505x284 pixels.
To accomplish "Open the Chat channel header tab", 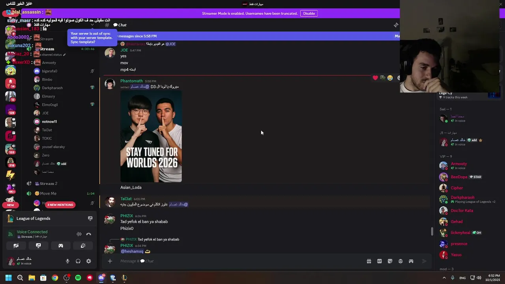I will (120, 25).
